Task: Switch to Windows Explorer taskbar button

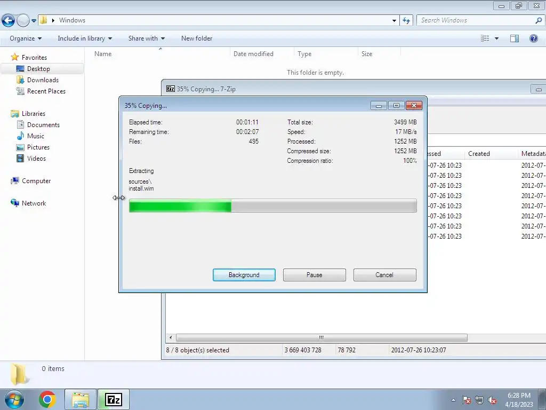Action: (81, 399)
